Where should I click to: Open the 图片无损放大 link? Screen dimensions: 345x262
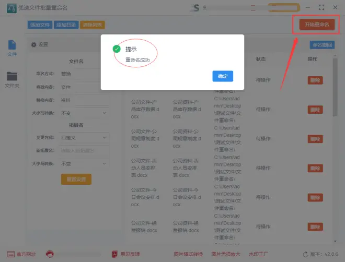coord(226,254)
